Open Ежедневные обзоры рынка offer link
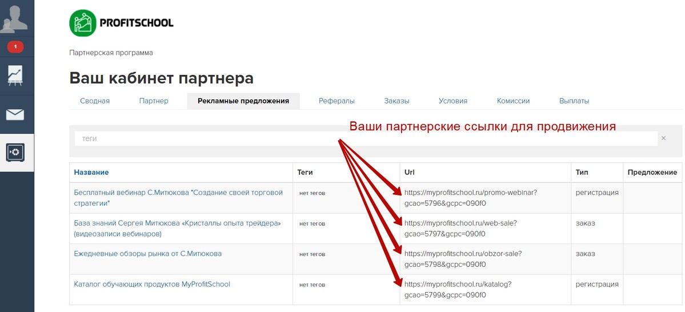The height and width of the screenshot is (312, 685). point(147,254)
